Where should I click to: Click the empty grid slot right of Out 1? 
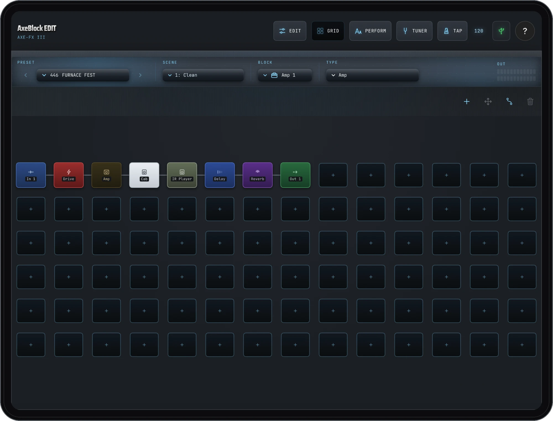(x=333, y=175)
